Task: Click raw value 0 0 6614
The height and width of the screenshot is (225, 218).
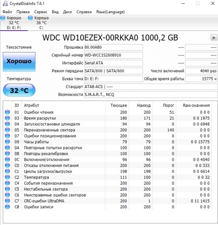Action: click(x=201, y=171)
